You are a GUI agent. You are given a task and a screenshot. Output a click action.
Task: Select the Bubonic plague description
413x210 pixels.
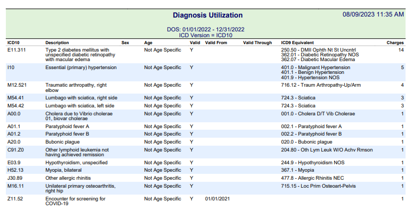pos(62,141)
